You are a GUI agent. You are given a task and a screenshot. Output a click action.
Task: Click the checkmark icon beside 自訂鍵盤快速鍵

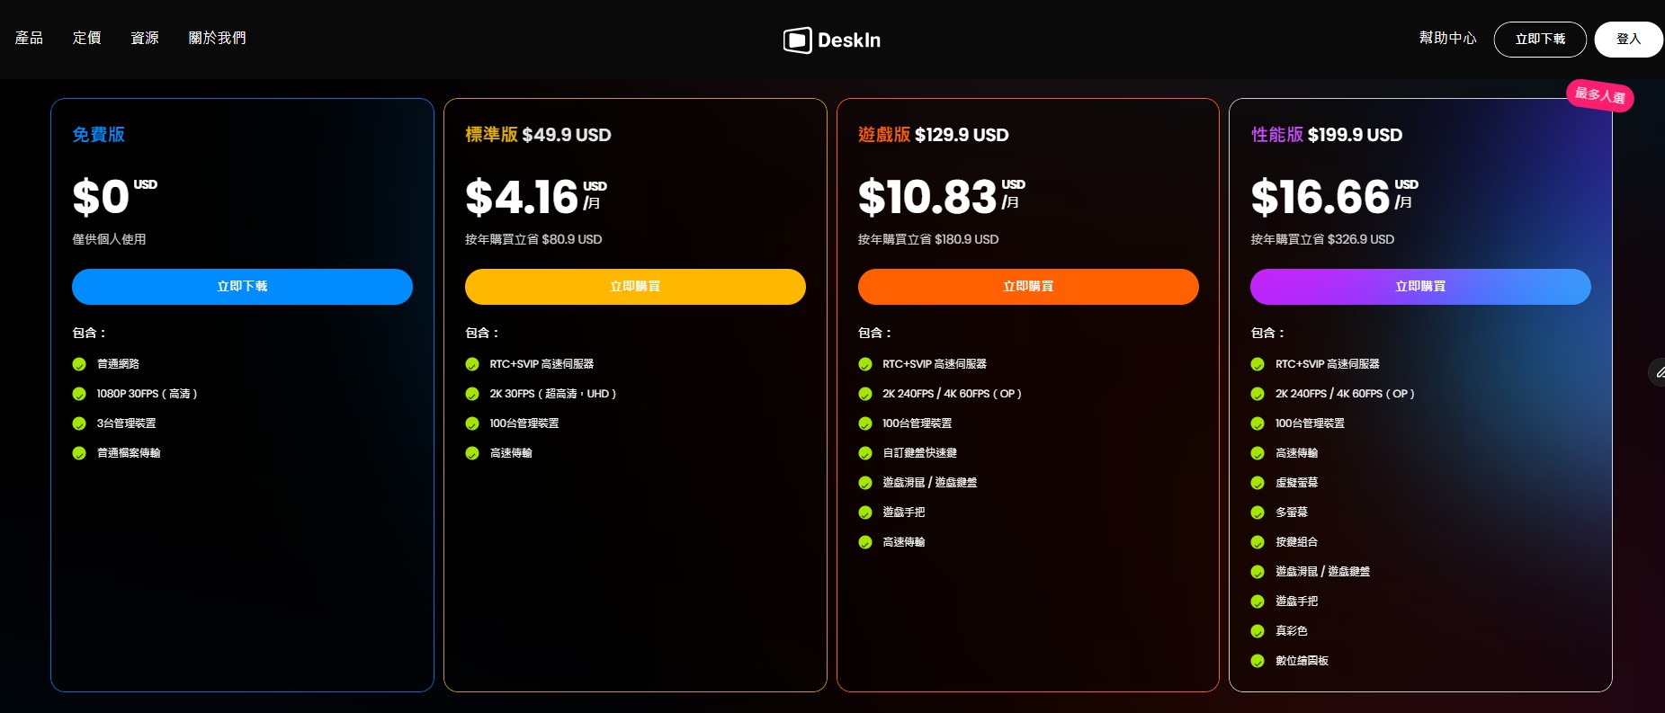[x=865, y=453]
